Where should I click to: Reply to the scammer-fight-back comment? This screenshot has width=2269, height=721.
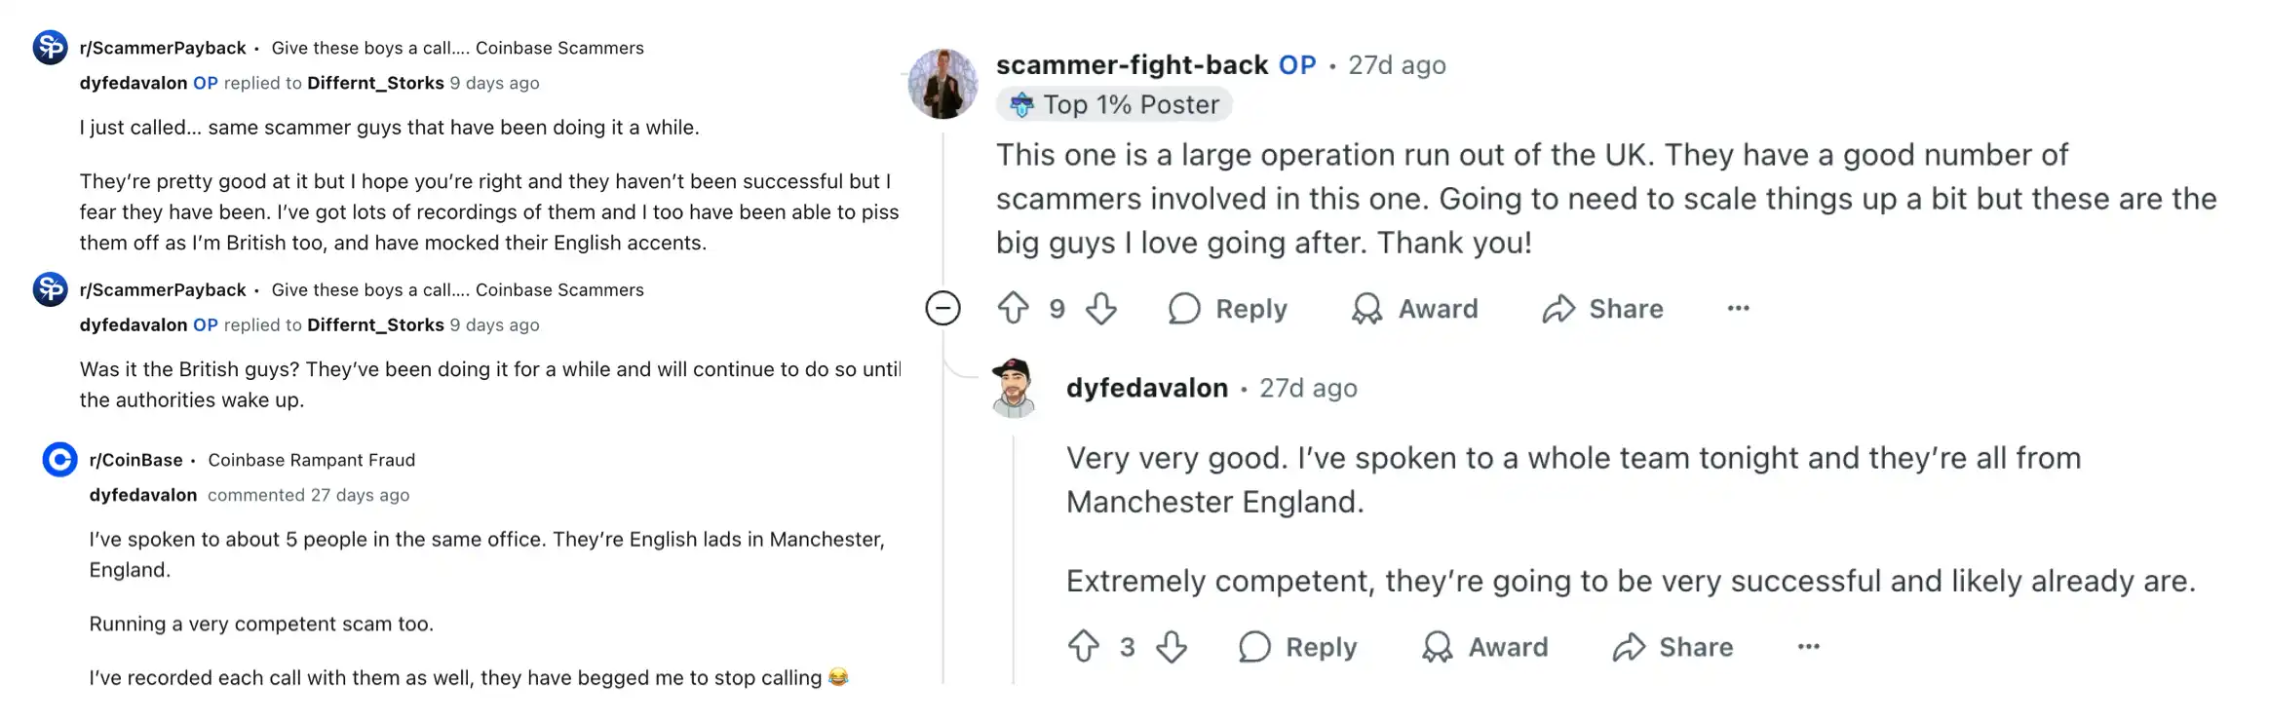pyautogui.click(x=1228, y=309)
